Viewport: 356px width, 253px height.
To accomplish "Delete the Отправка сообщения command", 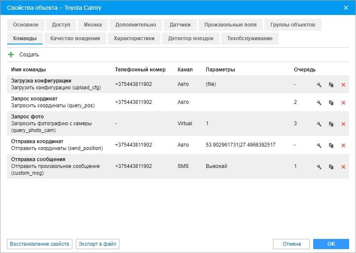I will tap(343, 167).
